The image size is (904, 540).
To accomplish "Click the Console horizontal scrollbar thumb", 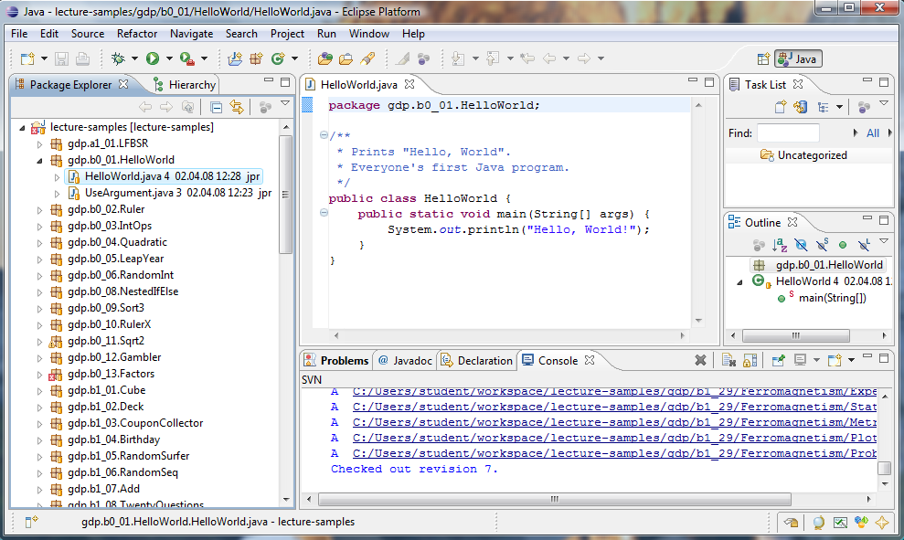I will coord(555,499).
